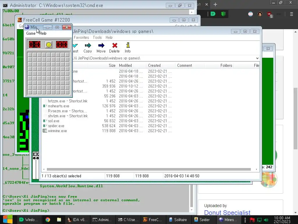This screenshot has height=224, width=298.
Task: Click 7-Zip horizontal scrollbar track
Action: (x=149, y=169)
